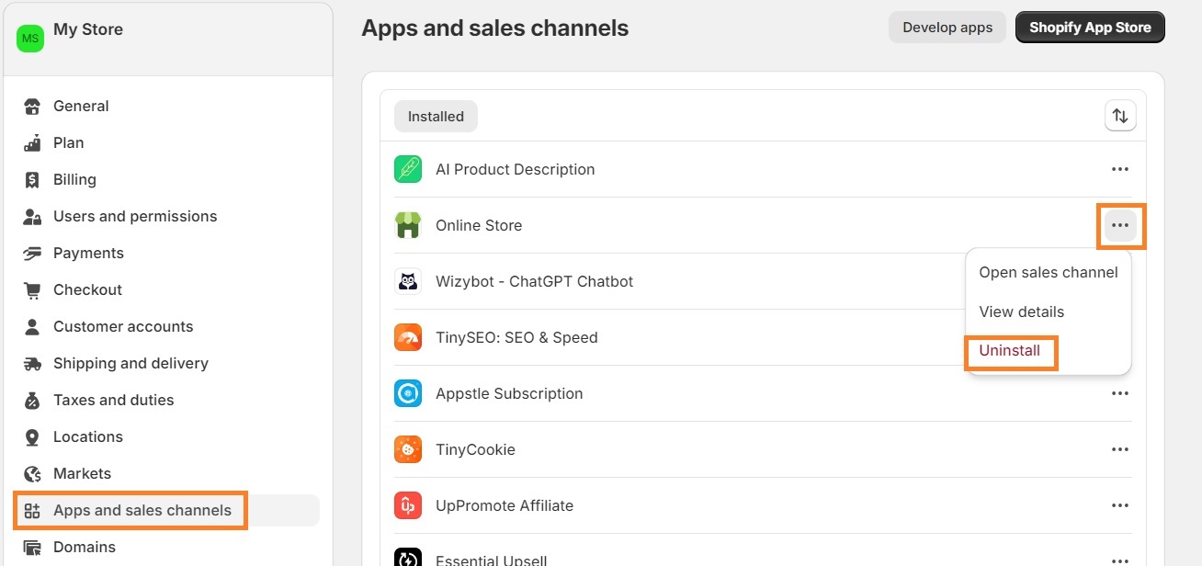Select the Markets globe icon
Image resolution: width=1202 pixels, height=566 pixels.
pyautogui.click(x=32, y=473)
